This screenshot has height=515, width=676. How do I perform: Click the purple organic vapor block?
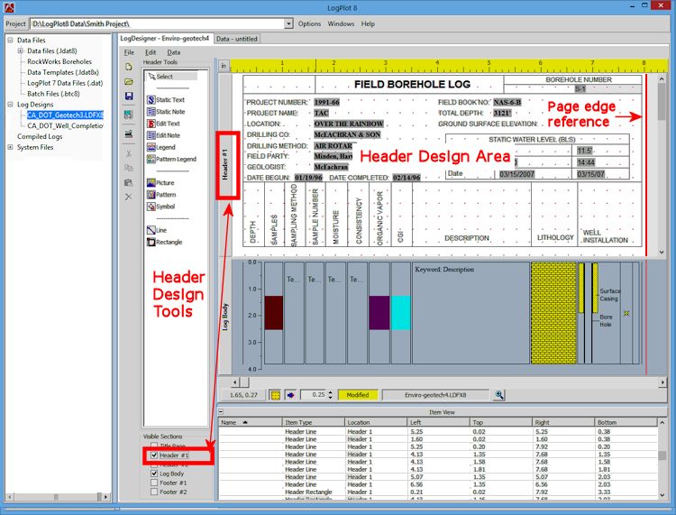pos(379,313)
